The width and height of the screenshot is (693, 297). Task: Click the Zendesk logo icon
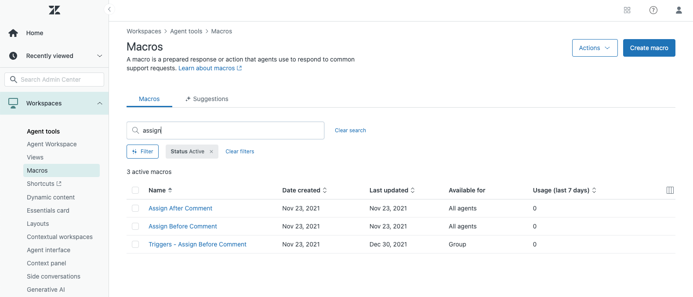coord(54,10)
